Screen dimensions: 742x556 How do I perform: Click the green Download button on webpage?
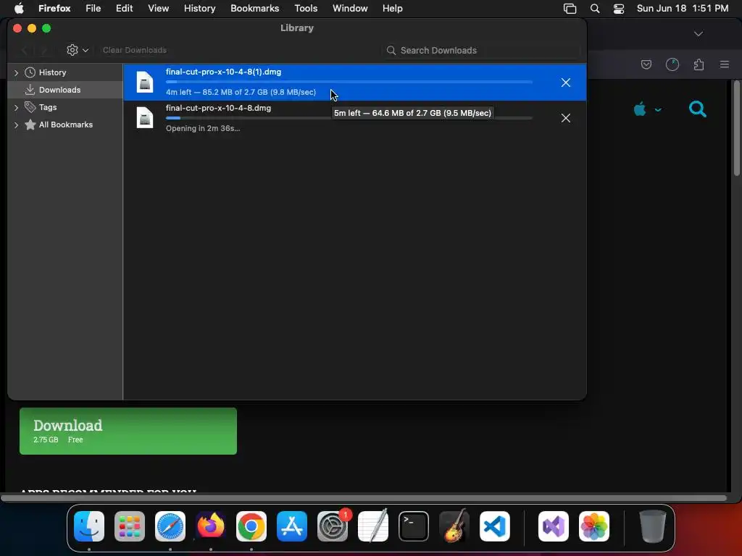(x=128, y=431)
